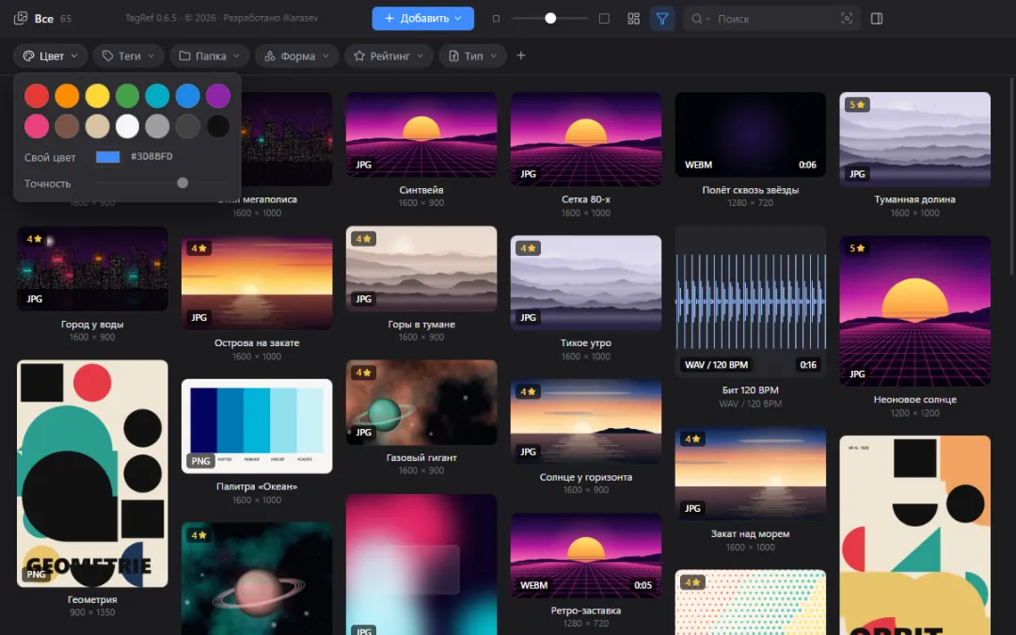
Task: Choose the pink color swatch
Action: coord(37,126)
